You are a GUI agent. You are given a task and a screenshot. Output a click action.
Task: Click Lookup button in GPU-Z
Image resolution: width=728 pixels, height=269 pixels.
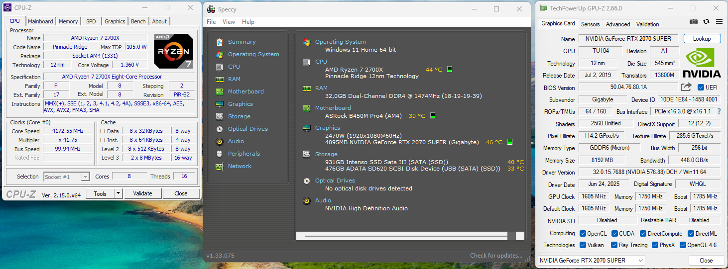[x=702, y=39]
